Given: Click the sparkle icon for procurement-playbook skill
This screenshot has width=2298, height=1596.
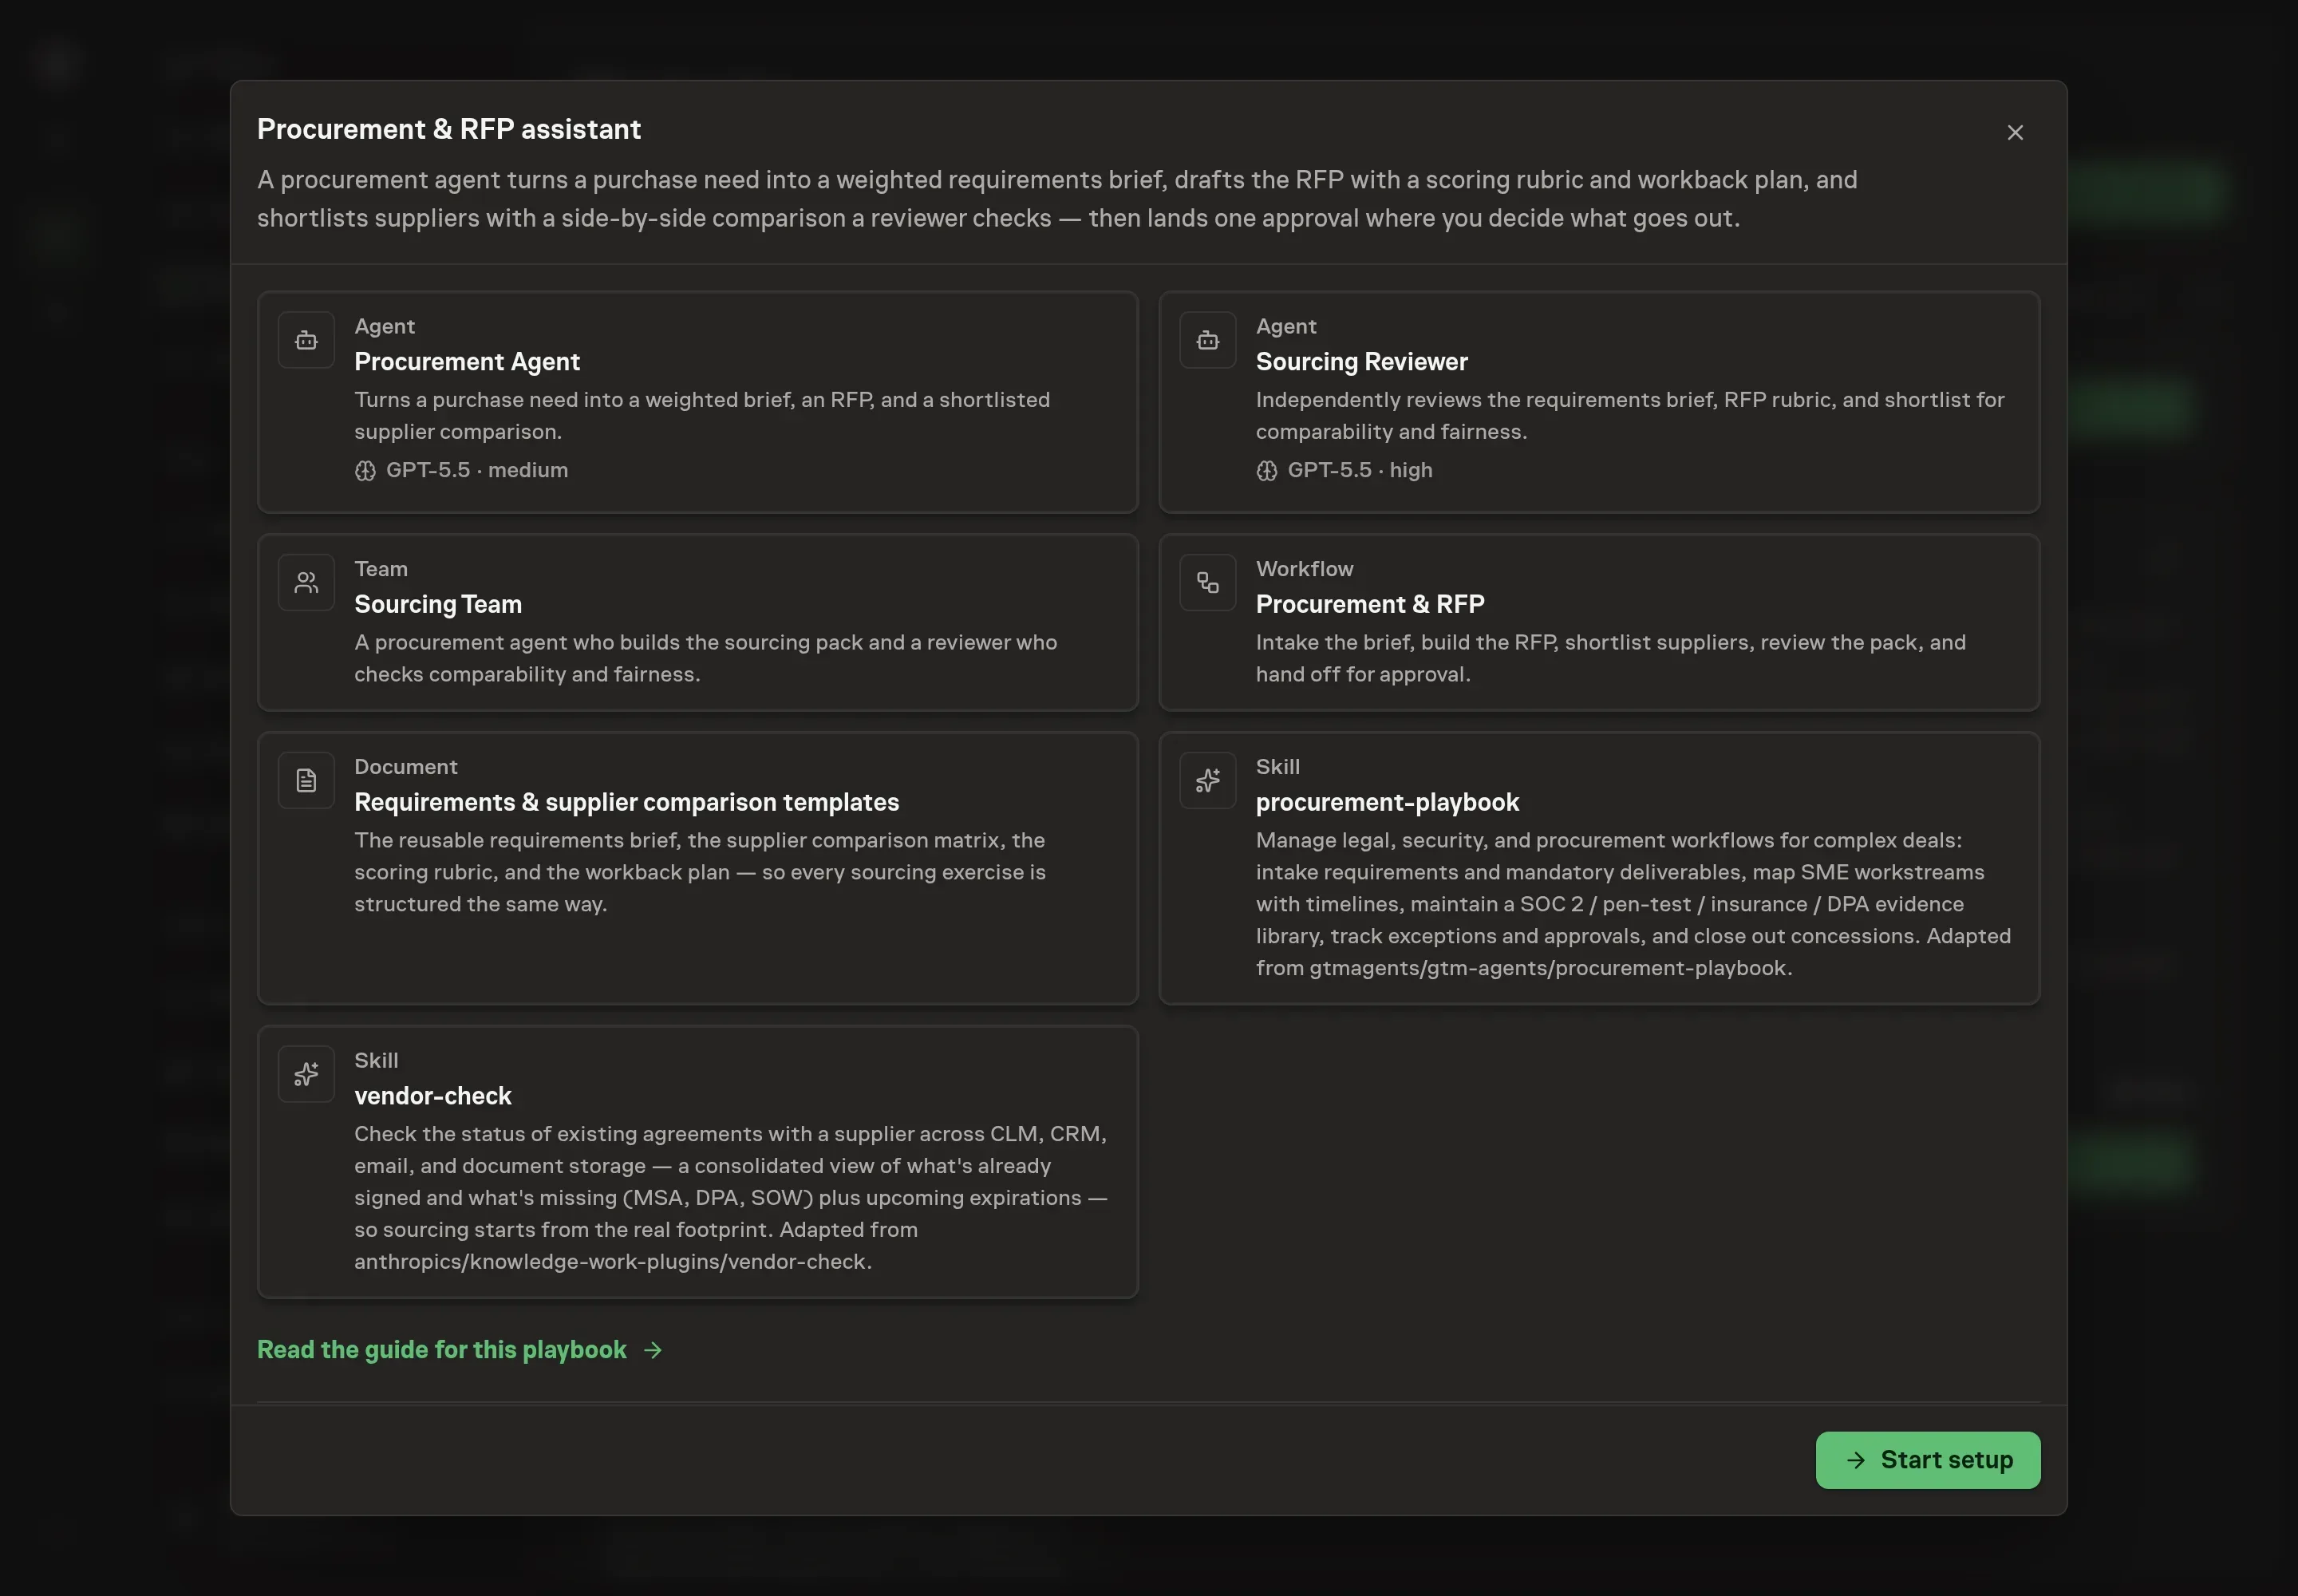Looking at the screenshot, I should tap(1207, 781).
